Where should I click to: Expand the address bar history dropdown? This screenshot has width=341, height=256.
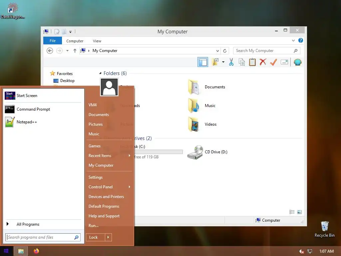pos(217,51)
